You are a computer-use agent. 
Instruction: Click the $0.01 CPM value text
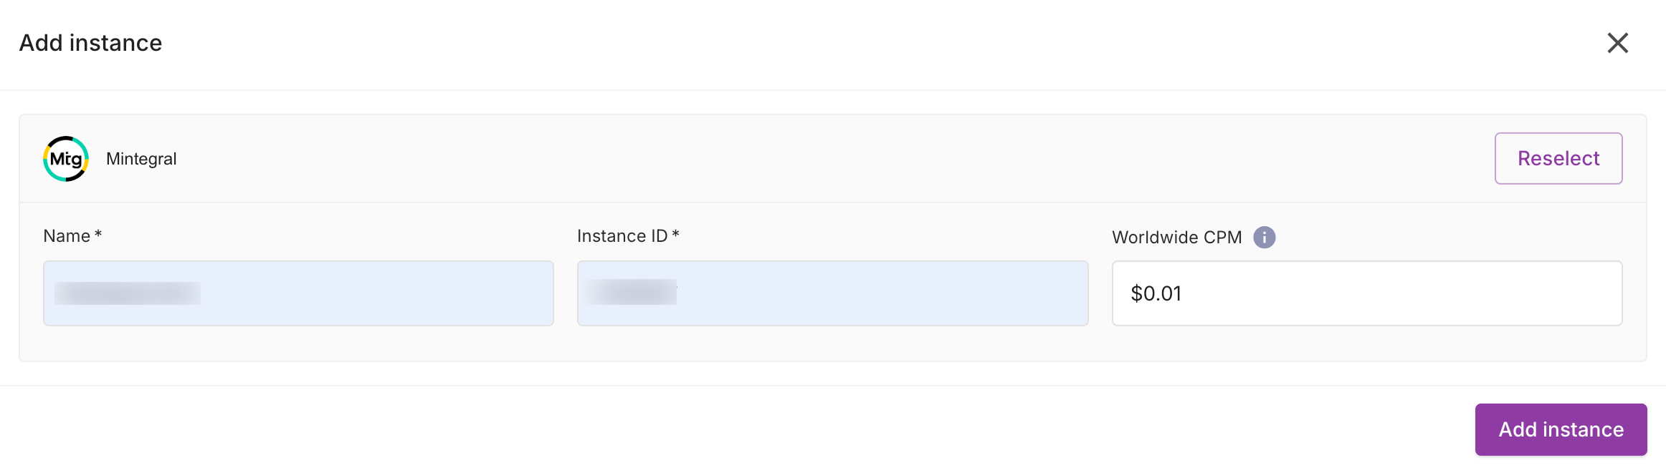coord(1156,293)
